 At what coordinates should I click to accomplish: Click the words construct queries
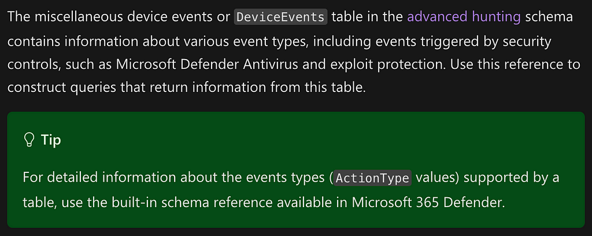[61, 89]
